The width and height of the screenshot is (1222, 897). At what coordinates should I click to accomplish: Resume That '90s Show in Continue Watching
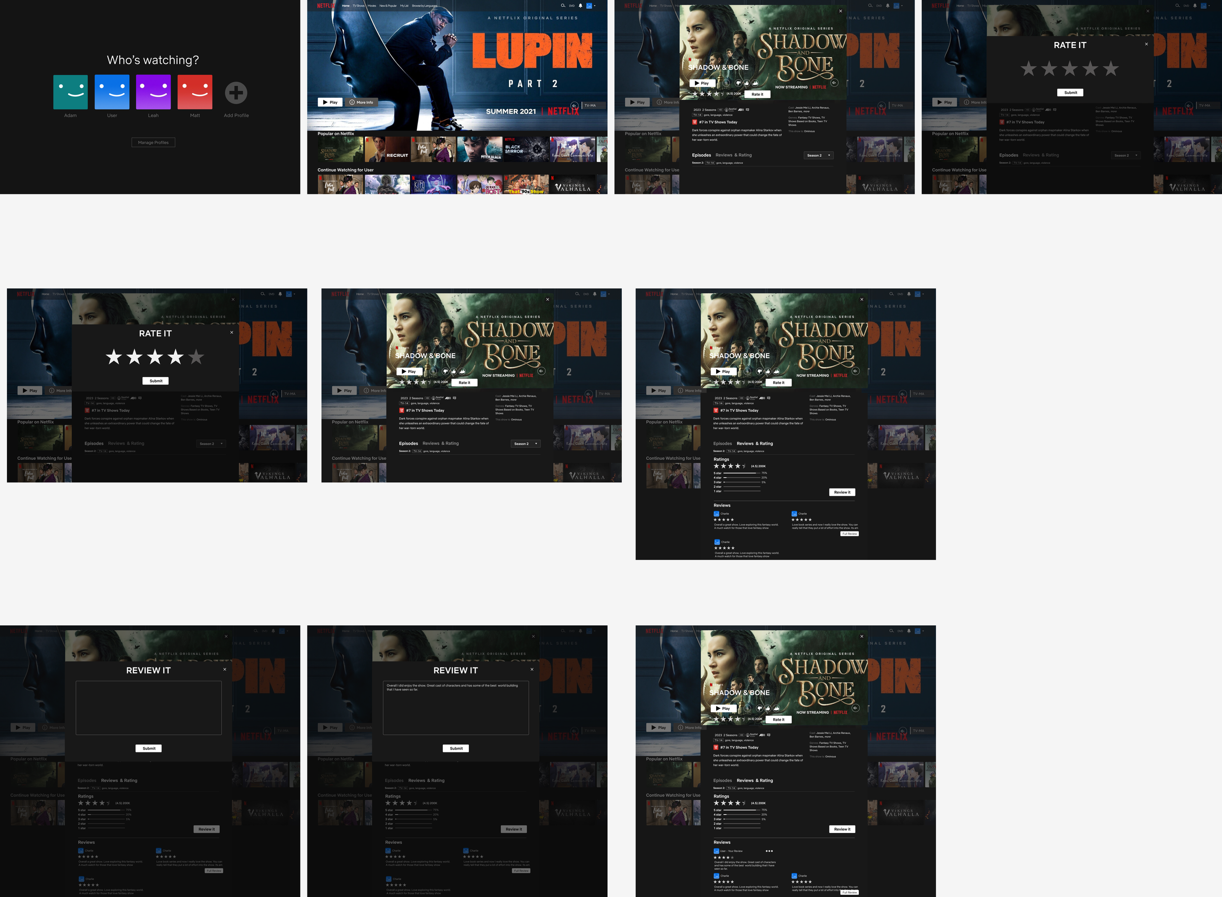(526, 185)
